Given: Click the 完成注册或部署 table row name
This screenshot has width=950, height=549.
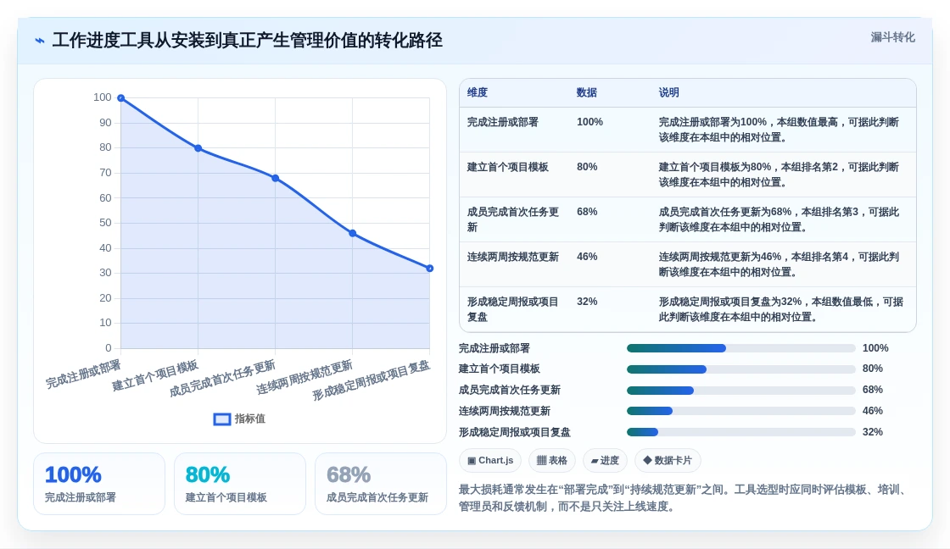Looking at the screenshot, I should point(503,122).
